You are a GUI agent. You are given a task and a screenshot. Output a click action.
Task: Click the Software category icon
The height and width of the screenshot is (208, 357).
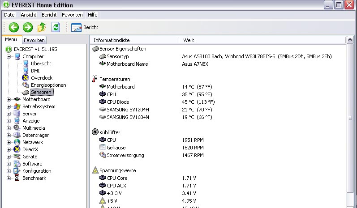point(17,164)
